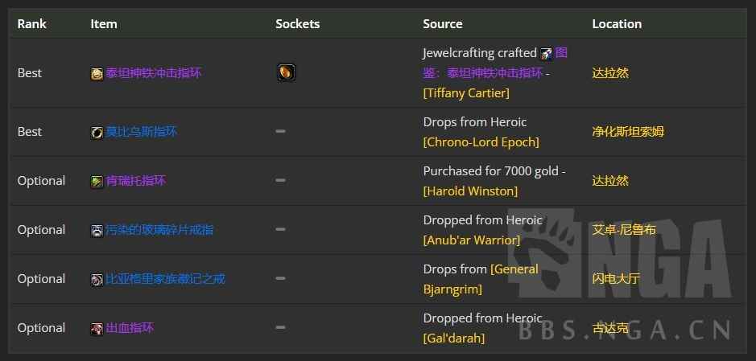
Task: Follow the Tiffany Cartier NPC link
Action: 466,93
